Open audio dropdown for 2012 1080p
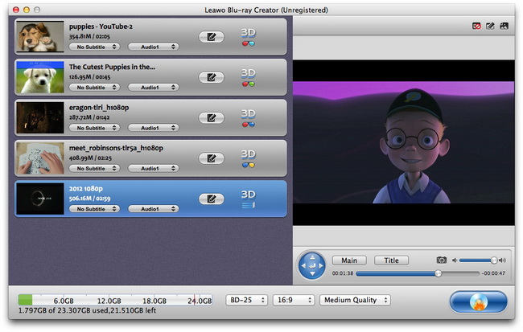 [154, 209]
